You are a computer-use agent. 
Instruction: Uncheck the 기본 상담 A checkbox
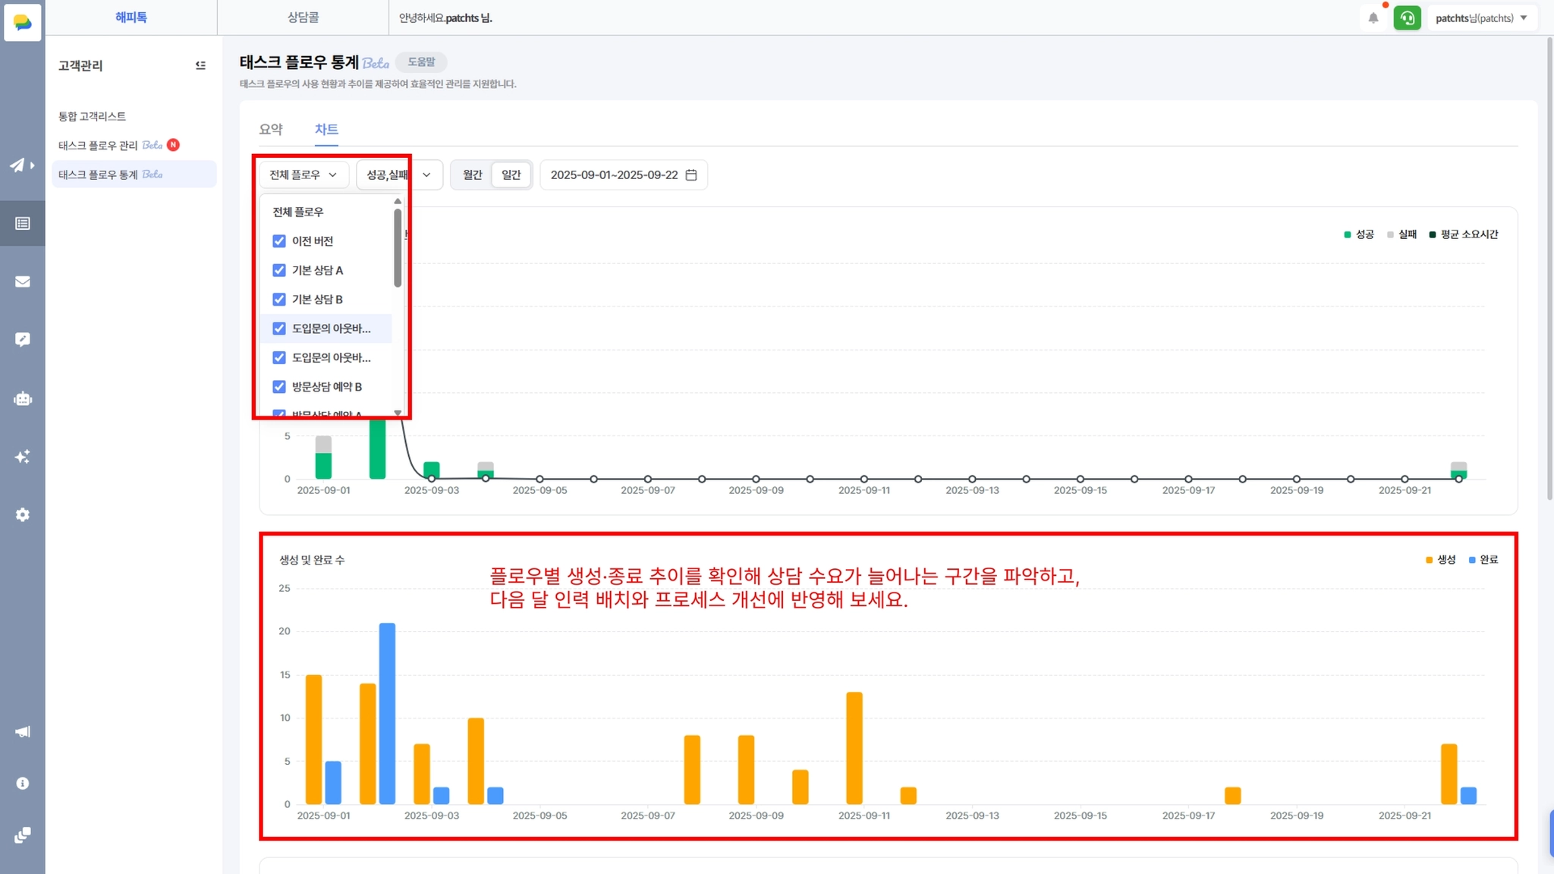(x=279, y=270)
